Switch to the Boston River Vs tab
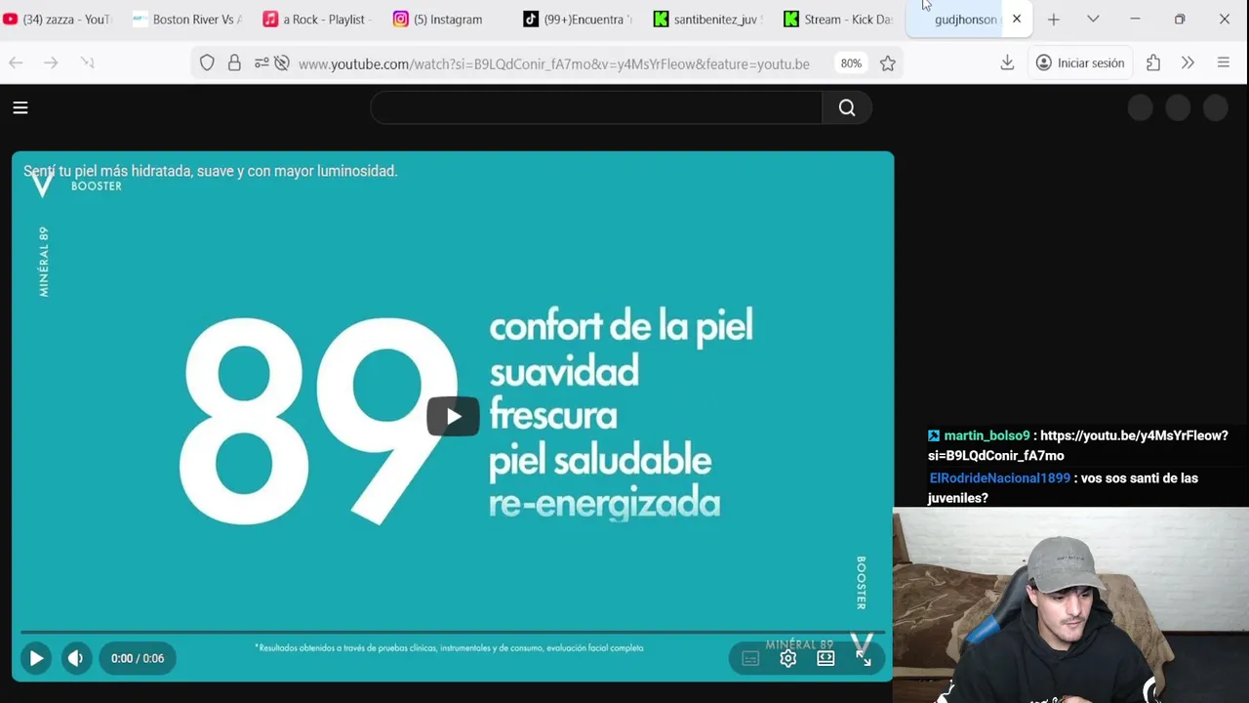This screenshot has width=1249, height=703. [x=187, y=19]
